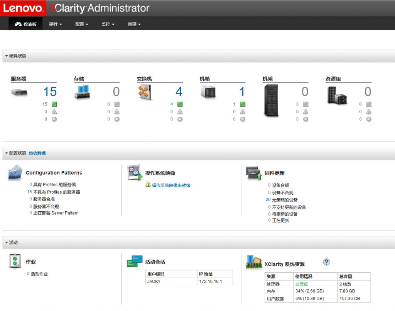Click the 作业 jobs clipboard icon
The width and height of the screenshot is (395, 311).
15,261
